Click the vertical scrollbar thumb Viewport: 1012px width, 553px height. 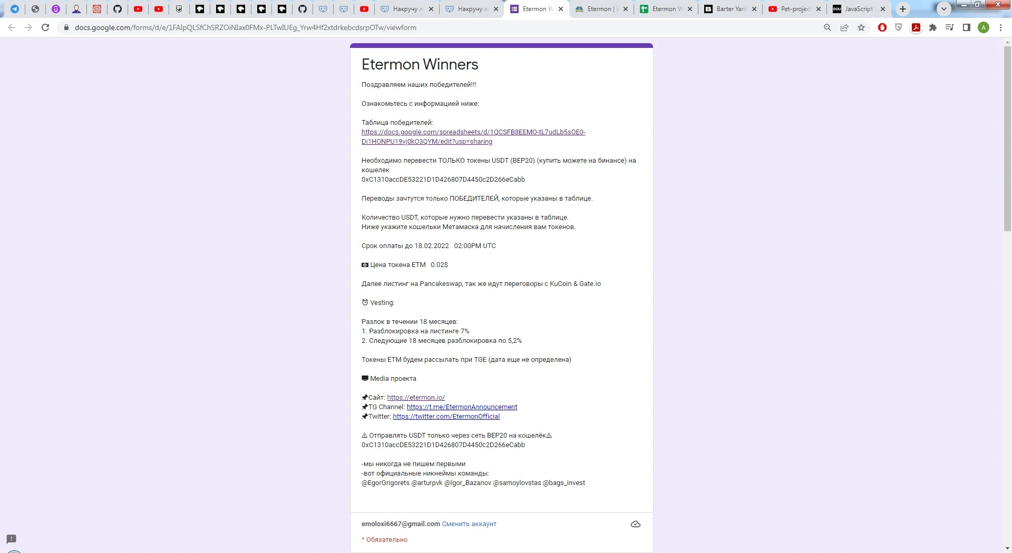(x=1007, y=139)
